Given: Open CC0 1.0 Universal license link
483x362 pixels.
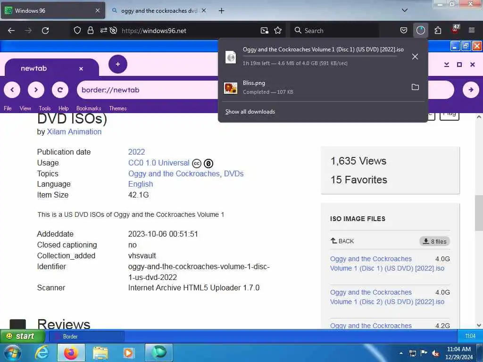Looking at the screenshot, I should click(x=158, y=163).
